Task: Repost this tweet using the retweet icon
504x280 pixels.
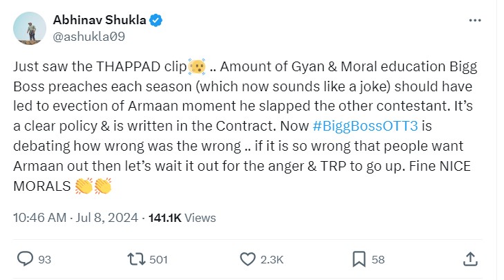Action: [137, 259]
